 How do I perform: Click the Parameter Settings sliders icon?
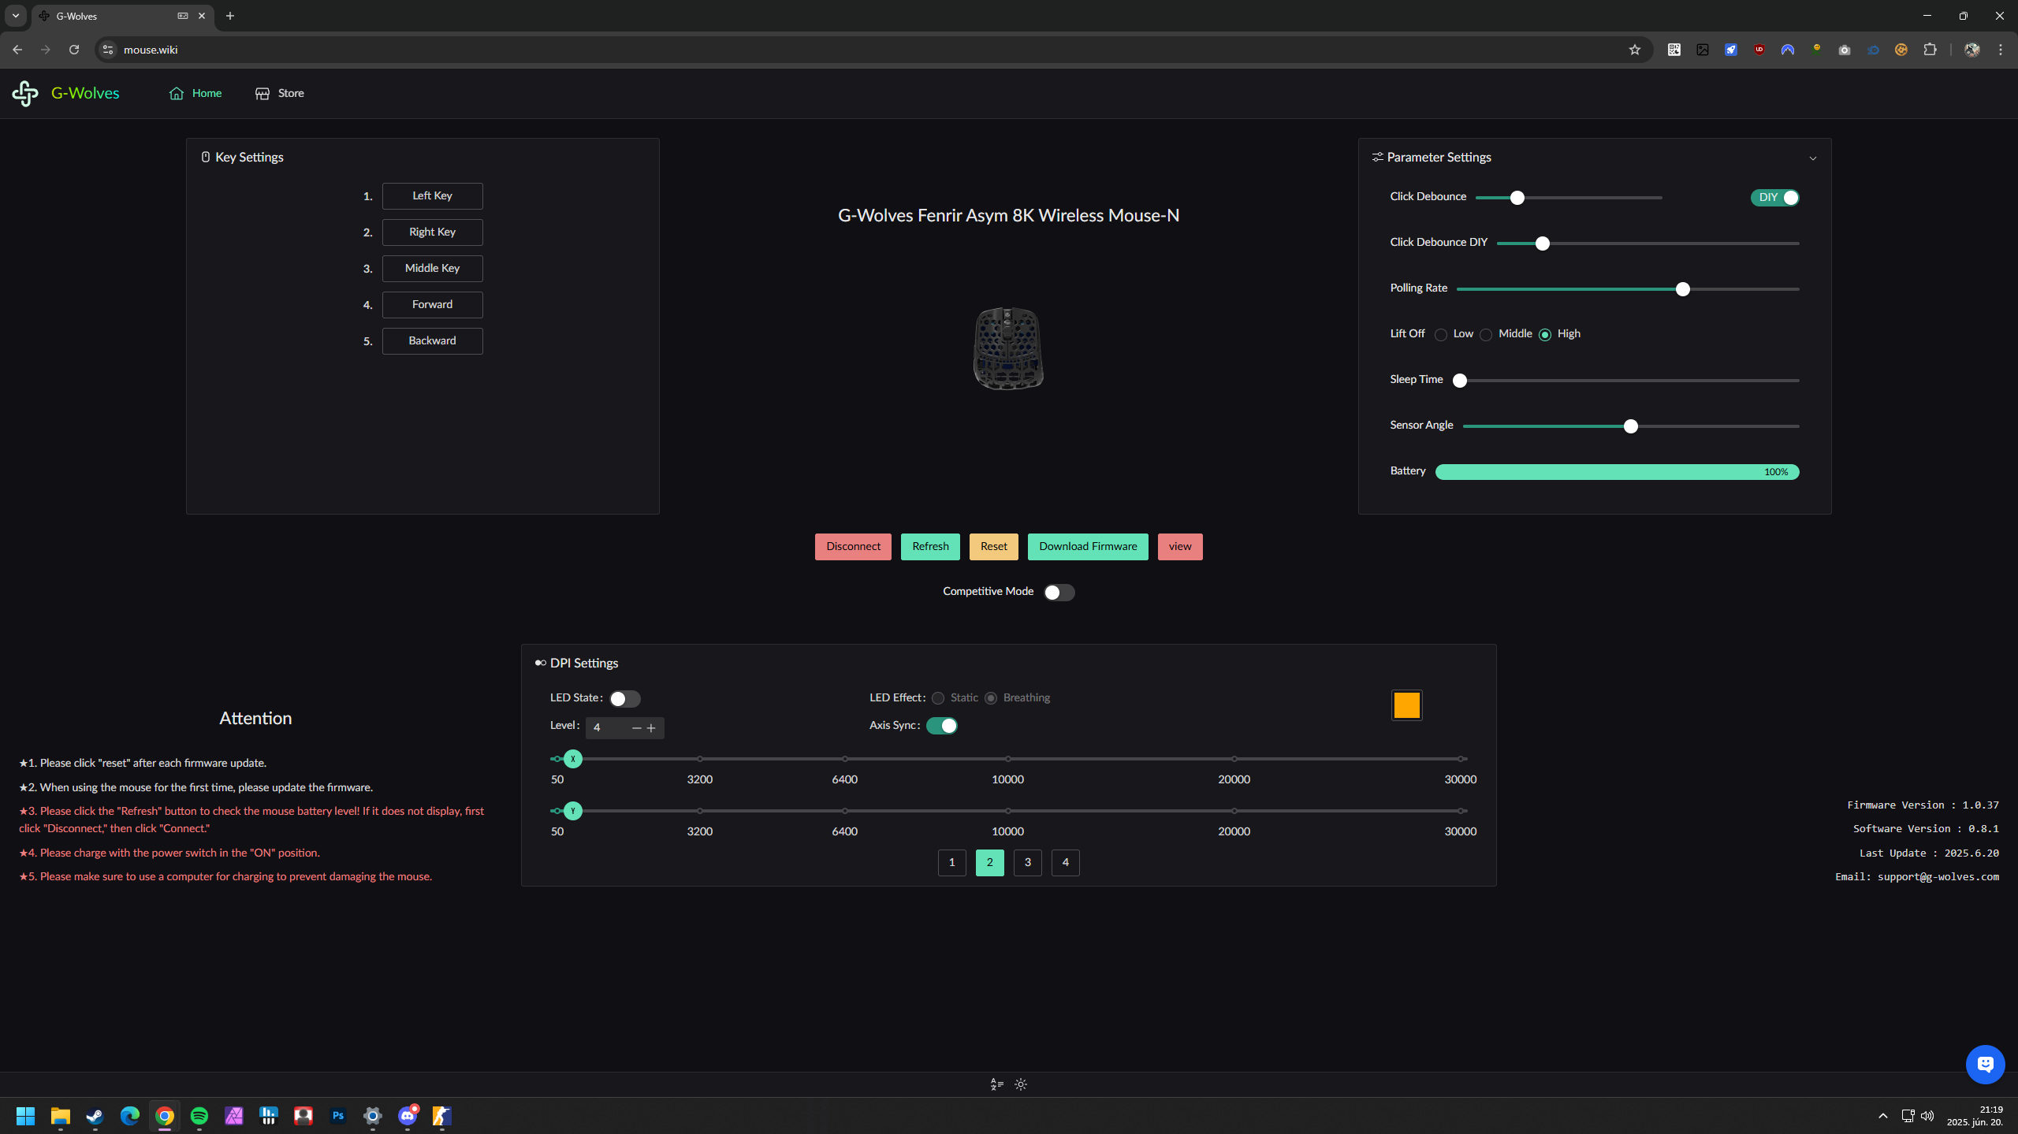click(1378, 158)
